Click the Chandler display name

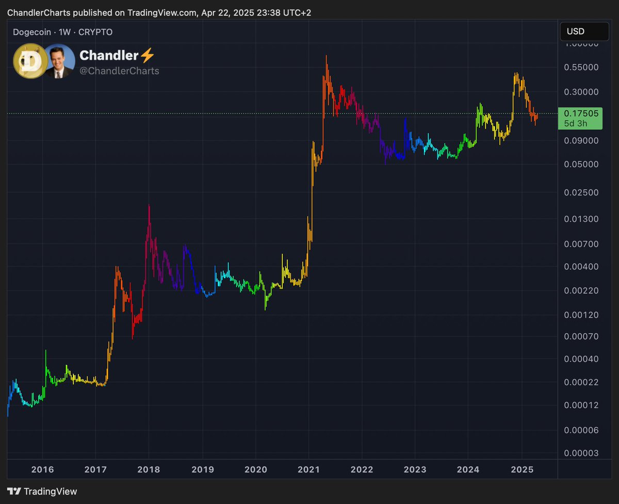pyautogui.click(x=109, y=56)
